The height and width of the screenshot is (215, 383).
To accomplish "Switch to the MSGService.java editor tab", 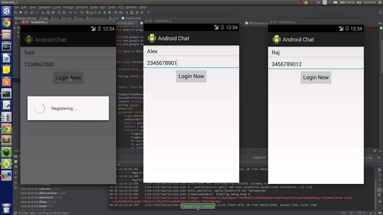I will coord(256,23).
